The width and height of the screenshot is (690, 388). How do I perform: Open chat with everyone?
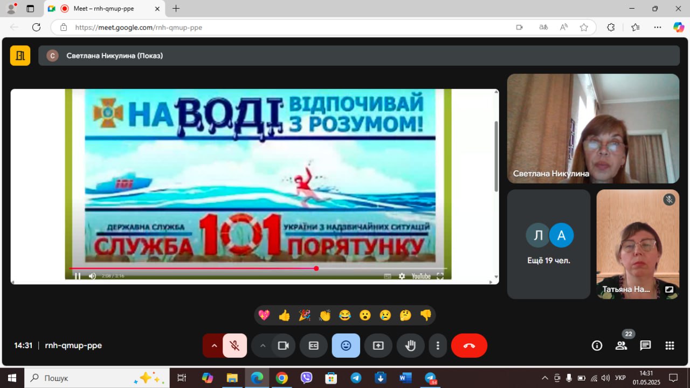(x=645, y=346)
